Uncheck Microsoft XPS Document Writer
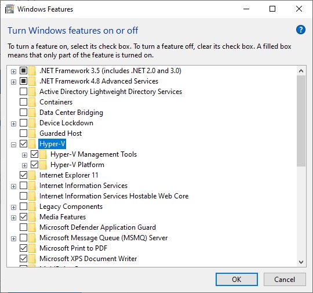 tap(24, 258)
